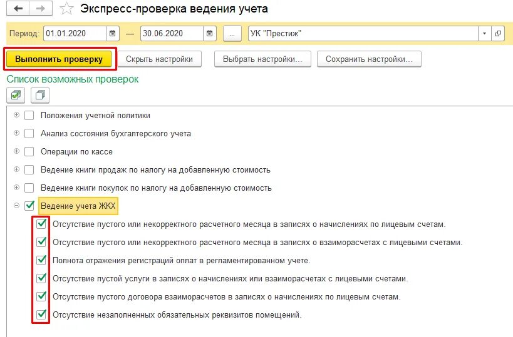Screen dimensions: 513x337
Task: Uncheck Полнота отражения регистраций оплат checkbox
Action: [x=41, y=260]
